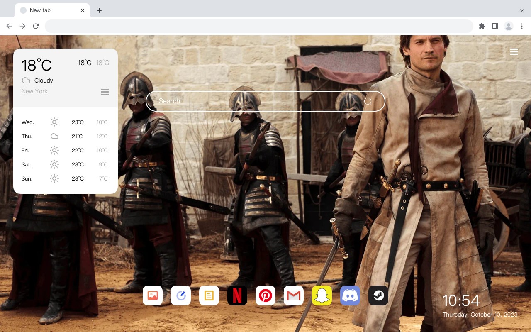Click Thursday's 12°C low temperature
The image size is (531, 332).
pyautogui.click(x=102, y=136)
